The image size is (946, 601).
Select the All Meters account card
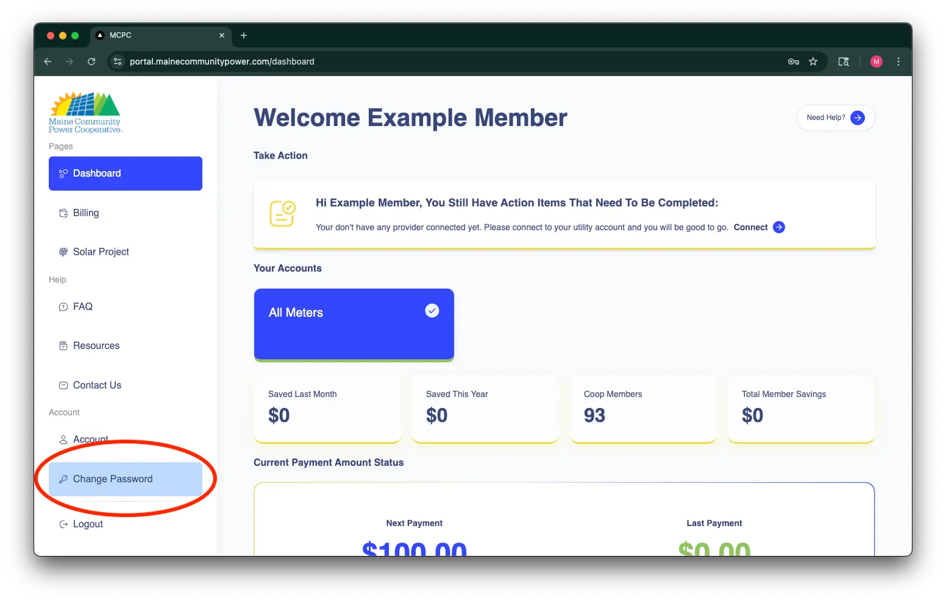pos(354,325)
